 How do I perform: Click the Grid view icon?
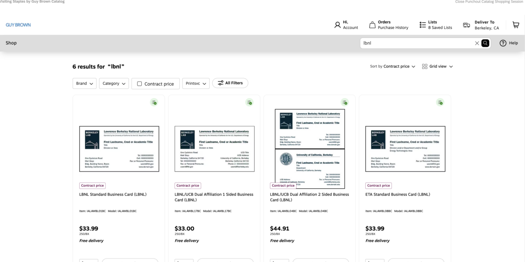(424, 66)
